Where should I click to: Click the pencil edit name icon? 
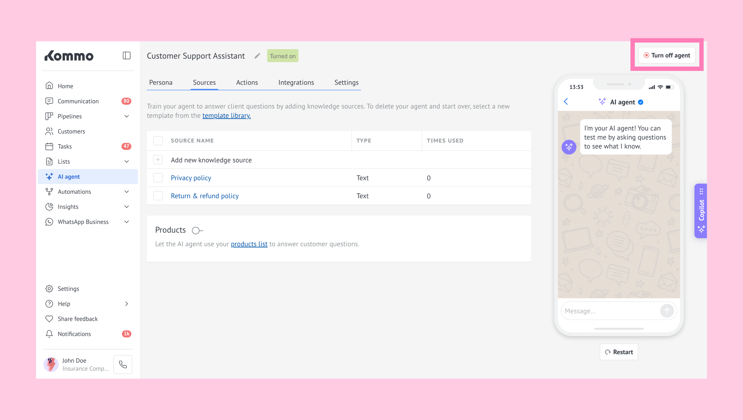click(x=257, y=56)
